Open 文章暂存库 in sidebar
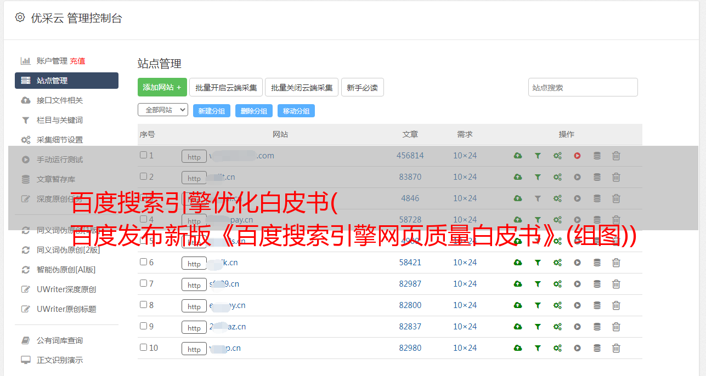The height and width of the screenshot is (376, 706). click(56, 179)
